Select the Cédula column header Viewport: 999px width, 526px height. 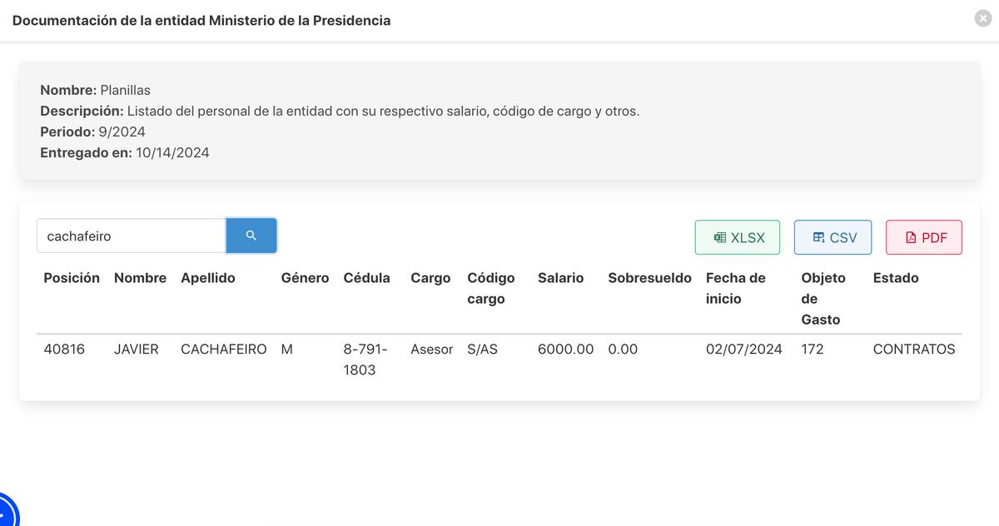click(366, 278)
